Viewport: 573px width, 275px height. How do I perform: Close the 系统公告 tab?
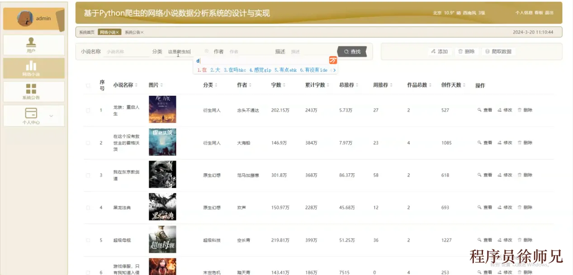click(x=142, y=33)
